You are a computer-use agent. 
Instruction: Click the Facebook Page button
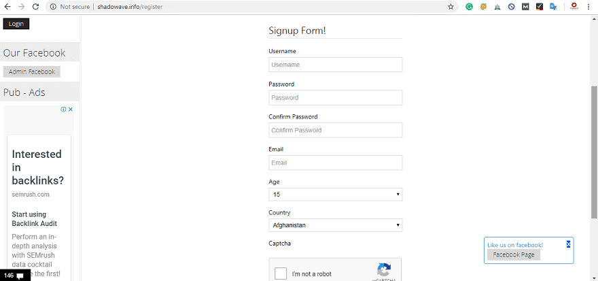pyautogui.click(x=513, y=254)
